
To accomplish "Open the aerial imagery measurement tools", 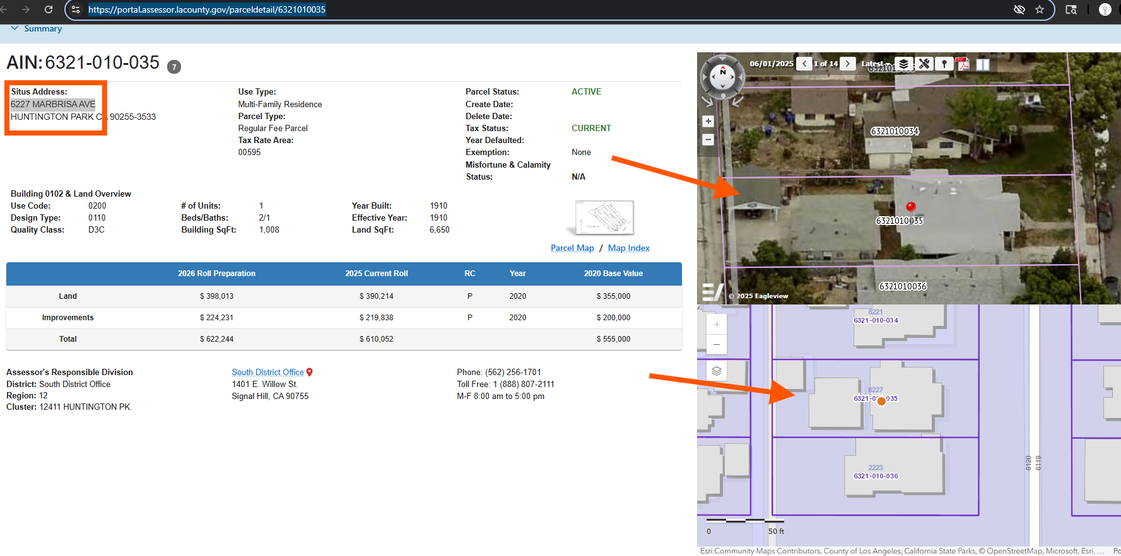I will pos(924,64).
